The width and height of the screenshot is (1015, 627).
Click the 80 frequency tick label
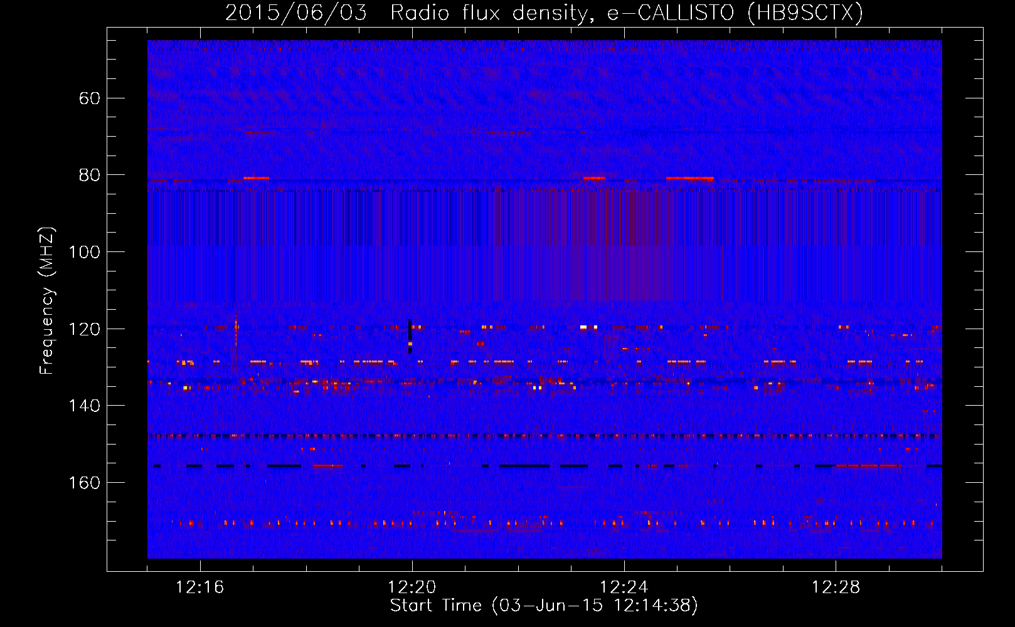click(90, 175)
